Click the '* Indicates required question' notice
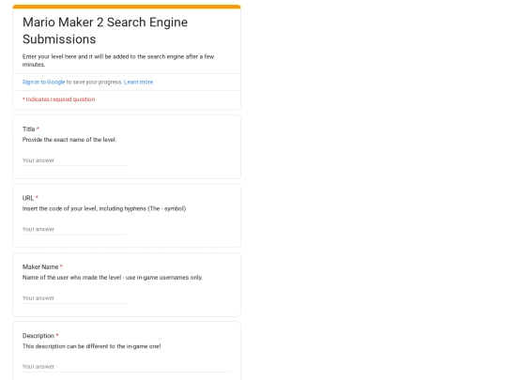Image resolution: width=507 pixels, height=380 pixels. [58, 99]
